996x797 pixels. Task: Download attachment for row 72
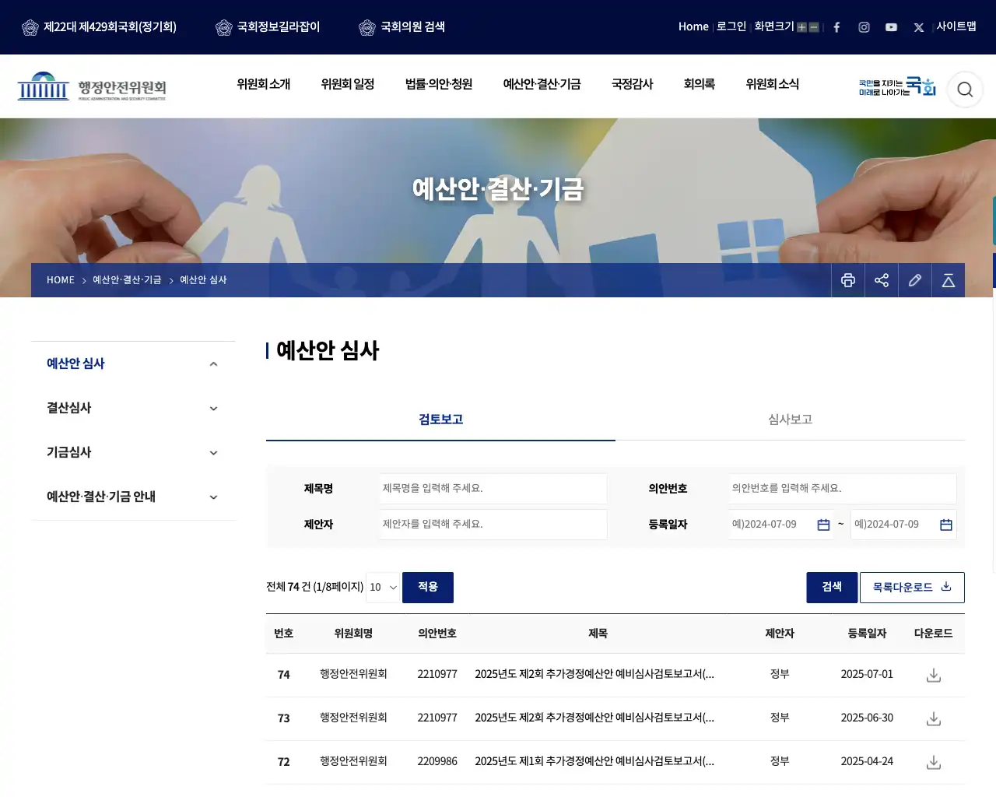[934, 762]
